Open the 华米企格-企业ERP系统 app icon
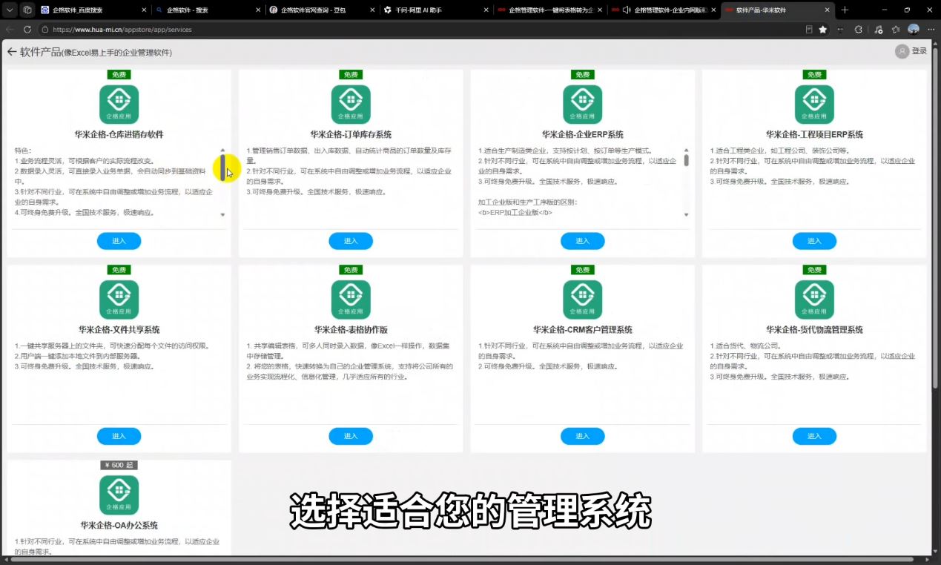 [583, 105]
